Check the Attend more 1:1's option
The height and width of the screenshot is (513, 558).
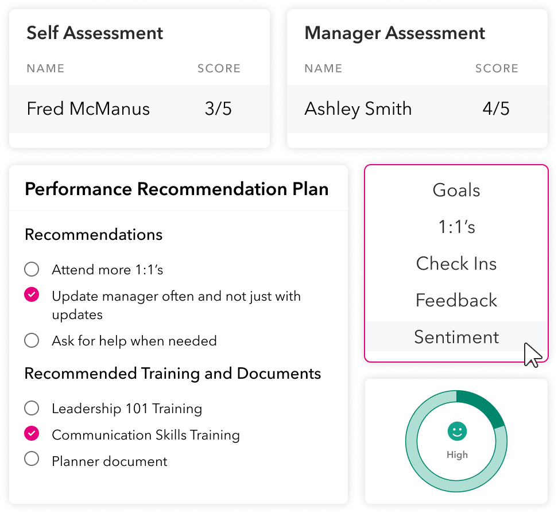32,269
